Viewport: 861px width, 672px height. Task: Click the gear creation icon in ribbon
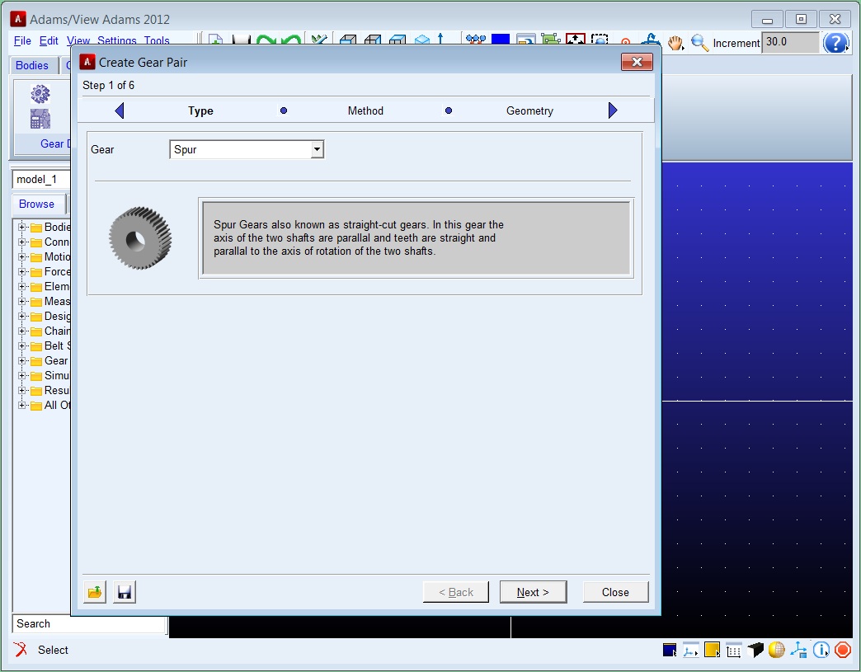tap(40, 94)
